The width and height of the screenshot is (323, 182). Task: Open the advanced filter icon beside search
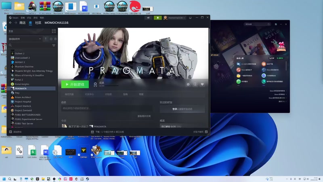coord(54,45)
